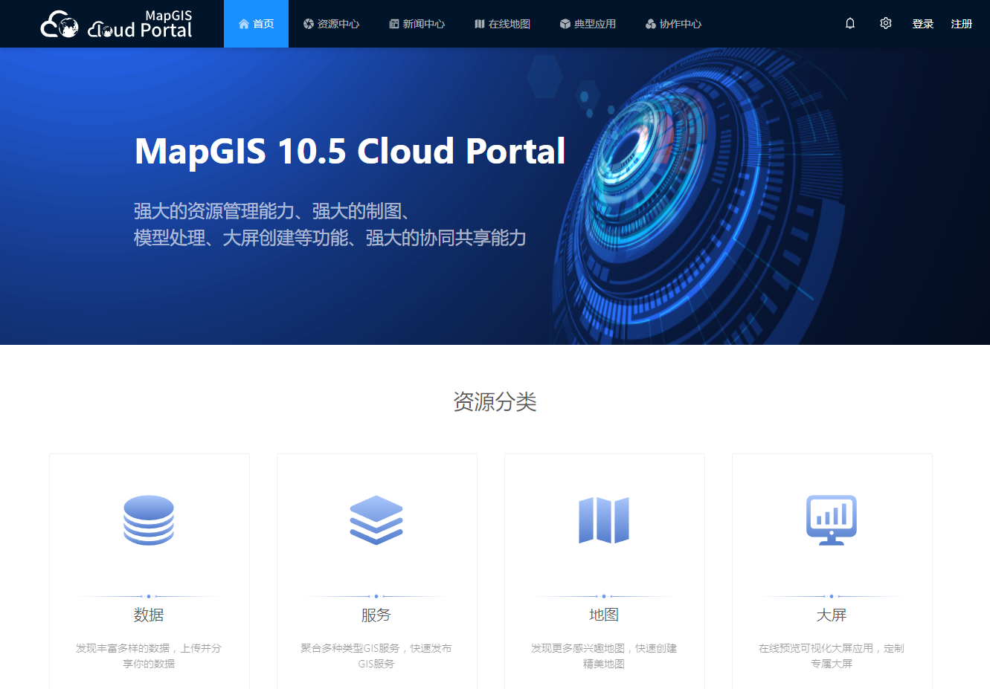Click the home icon beside 首页

(x=244, y=24)
